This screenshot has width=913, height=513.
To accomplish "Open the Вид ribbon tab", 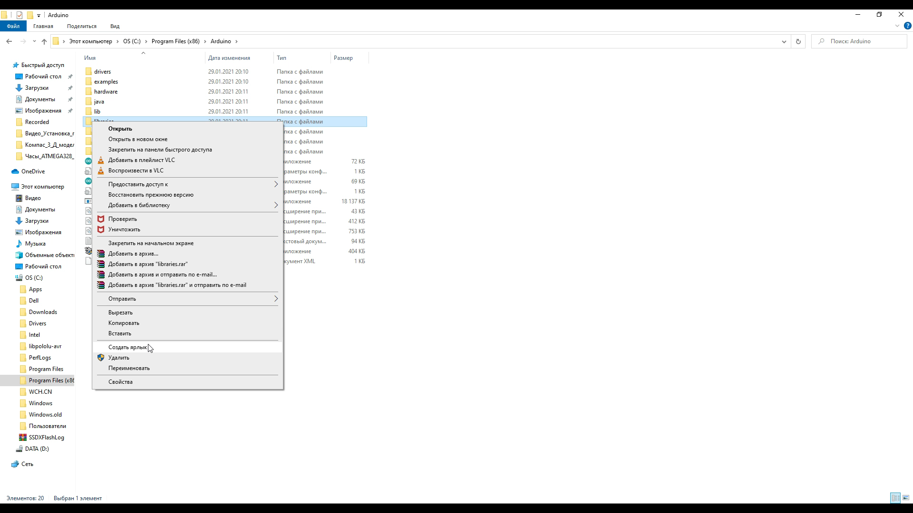I will [115, 26].
